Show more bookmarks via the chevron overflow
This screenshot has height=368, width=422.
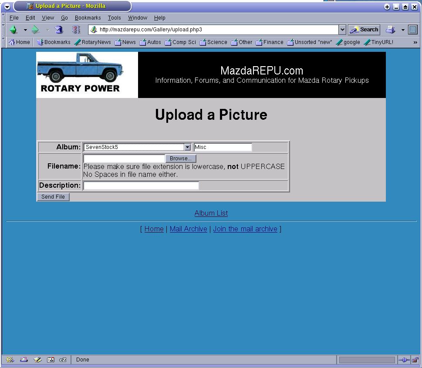click(415, 43)
